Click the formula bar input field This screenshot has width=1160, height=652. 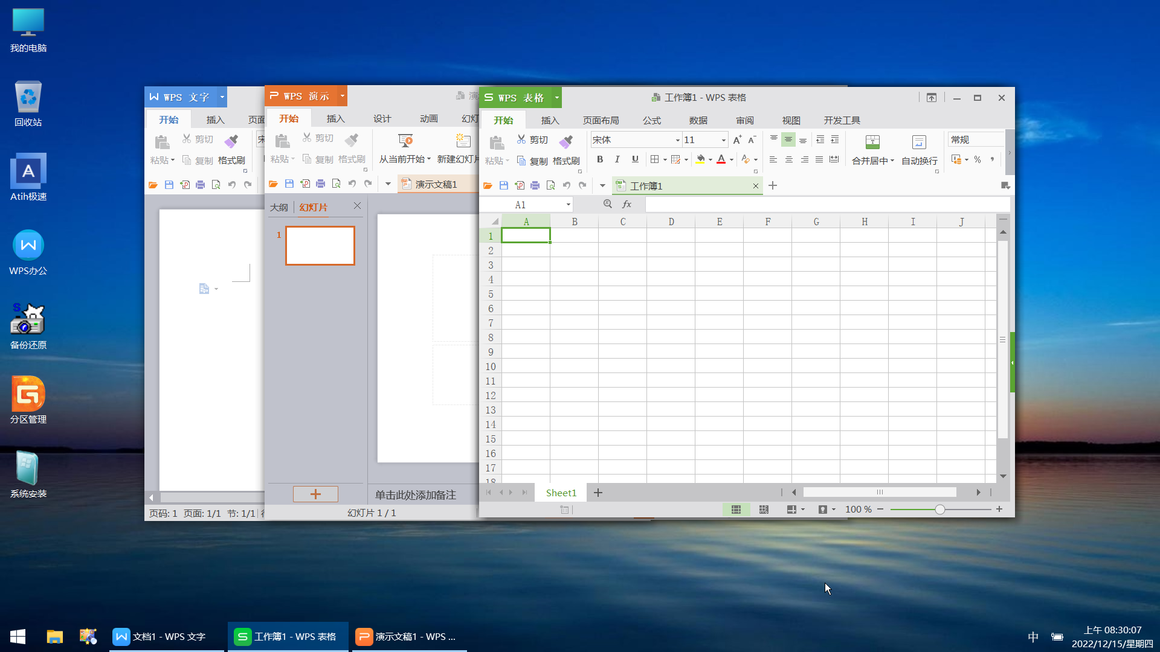click(828, 204)
